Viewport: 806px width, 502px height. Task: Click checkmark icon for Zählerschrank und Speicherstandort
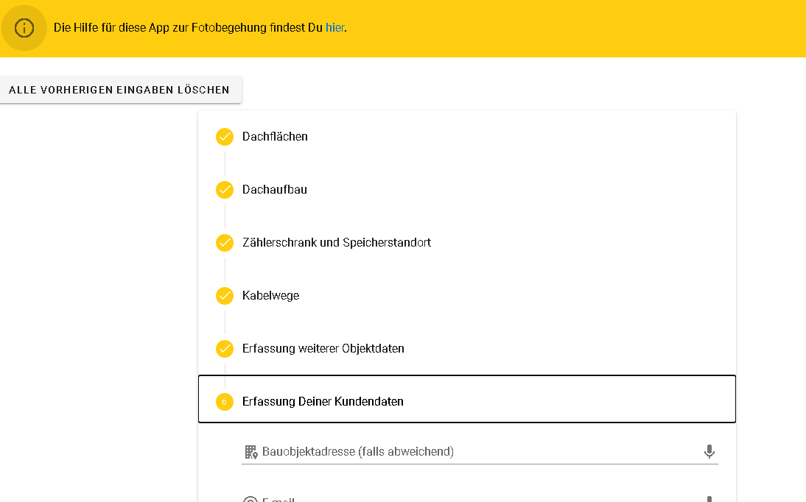click(225, 243)
